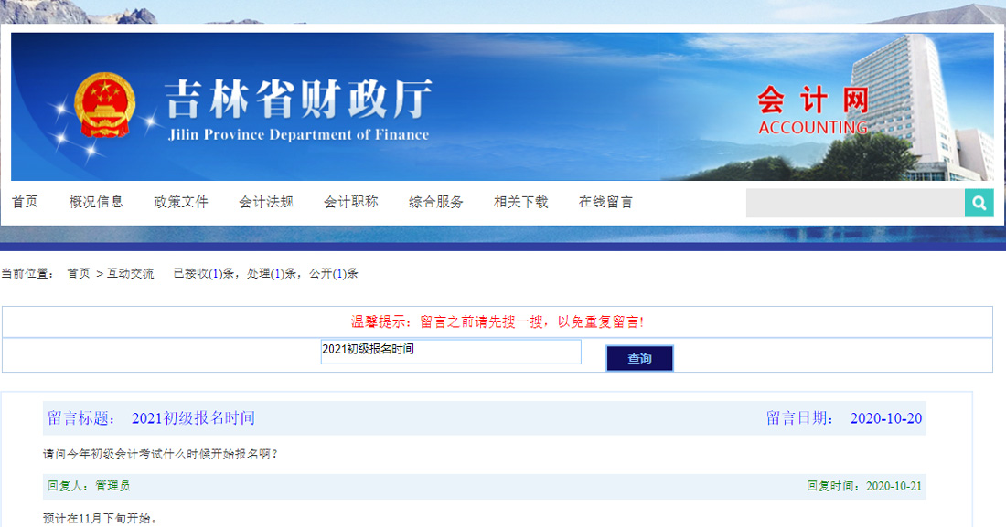Select the 已接收(1)条 statistics text

(x=203, y=274)
